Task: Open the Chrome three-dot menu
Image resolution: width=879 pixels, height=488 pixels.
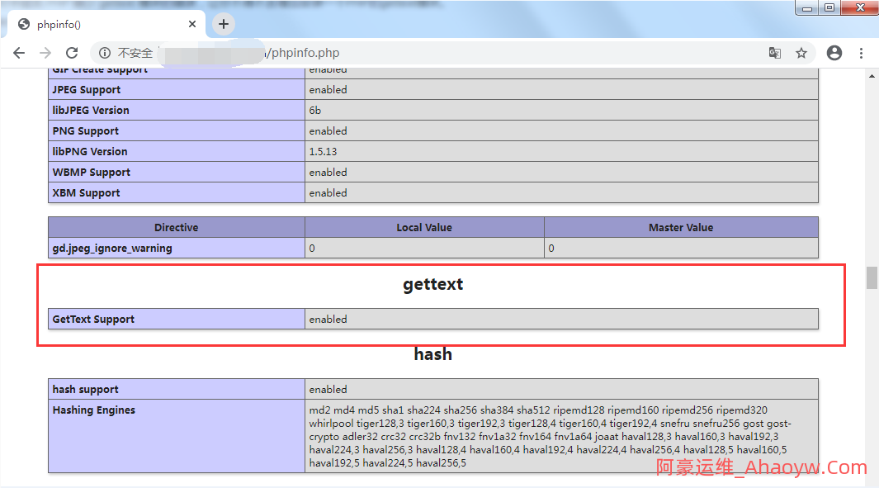Action: click(x=861, y=53)
